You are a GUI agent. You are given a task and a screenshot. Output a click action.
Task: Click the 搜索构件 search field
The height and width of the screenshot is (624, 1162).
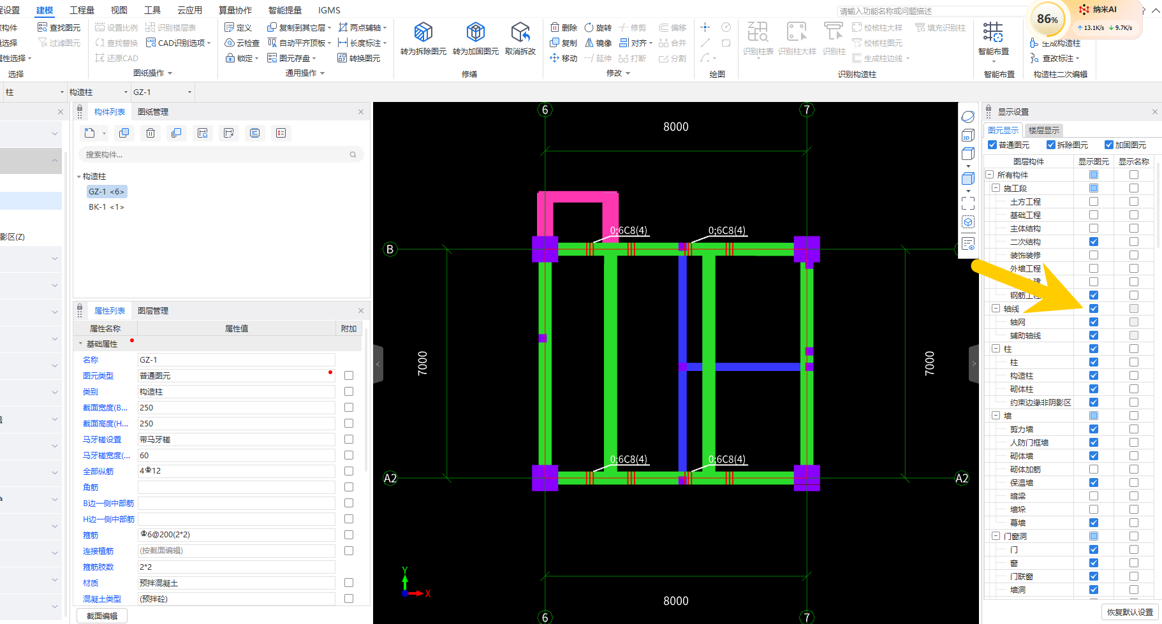[221, 154]
